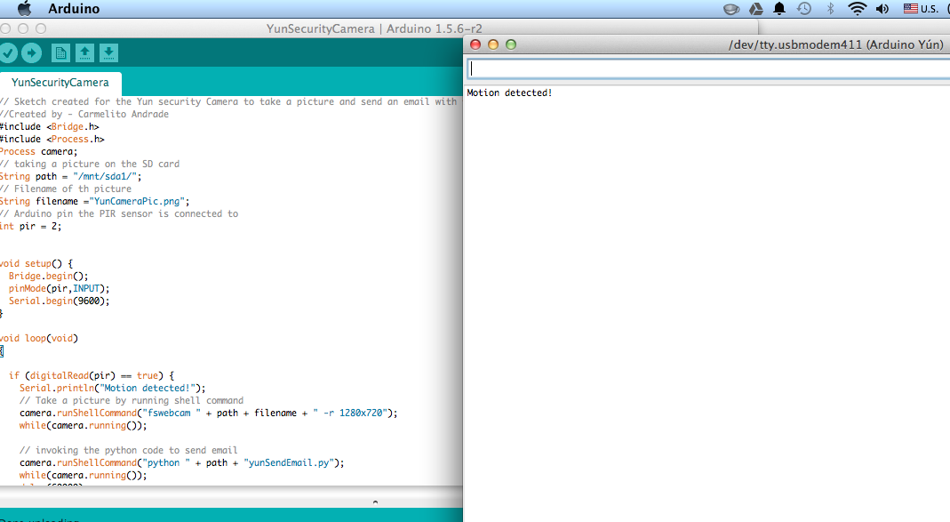Click the 'Motion detected!' serial output line
Image resolution: width=950 pixels, height=522 pixels.
point(509,92)
